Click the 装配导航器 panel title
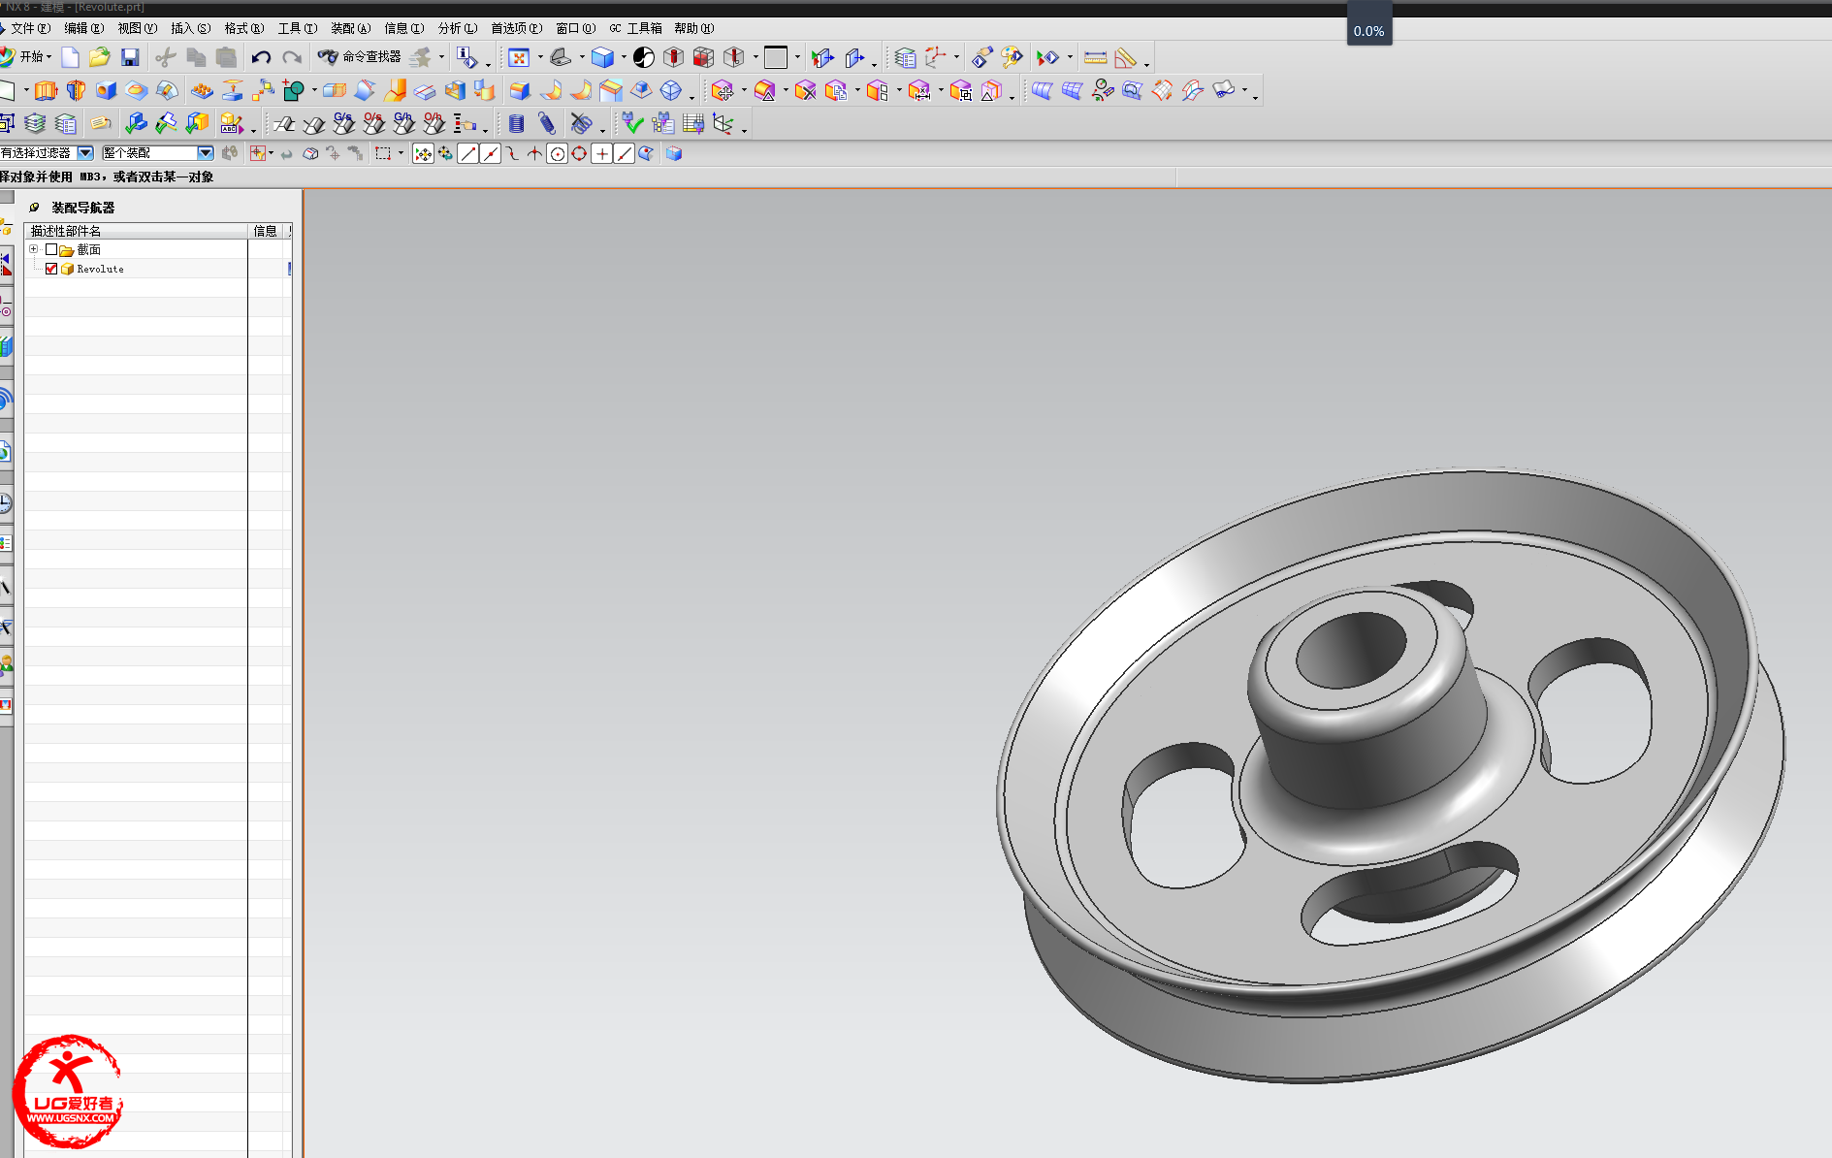 coord(82,208)
